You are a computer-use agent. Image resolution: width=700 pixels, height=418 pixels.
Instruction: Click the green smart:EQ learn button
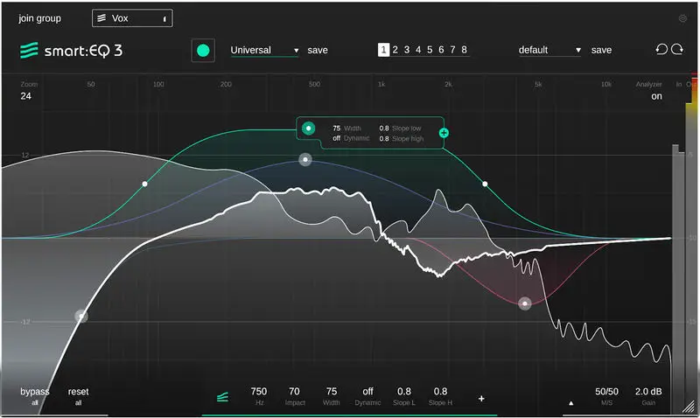pyautogui.click(x=203, y=51)
